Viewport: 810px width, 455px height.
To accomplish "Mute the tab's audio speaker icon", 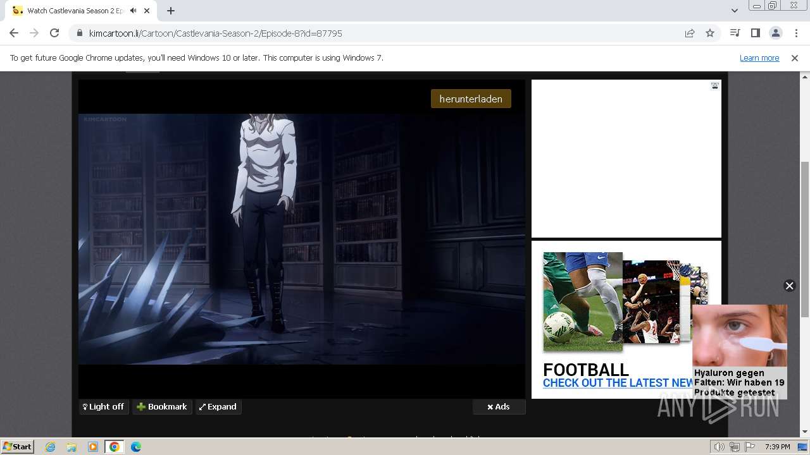I will [x=133, y=11].
